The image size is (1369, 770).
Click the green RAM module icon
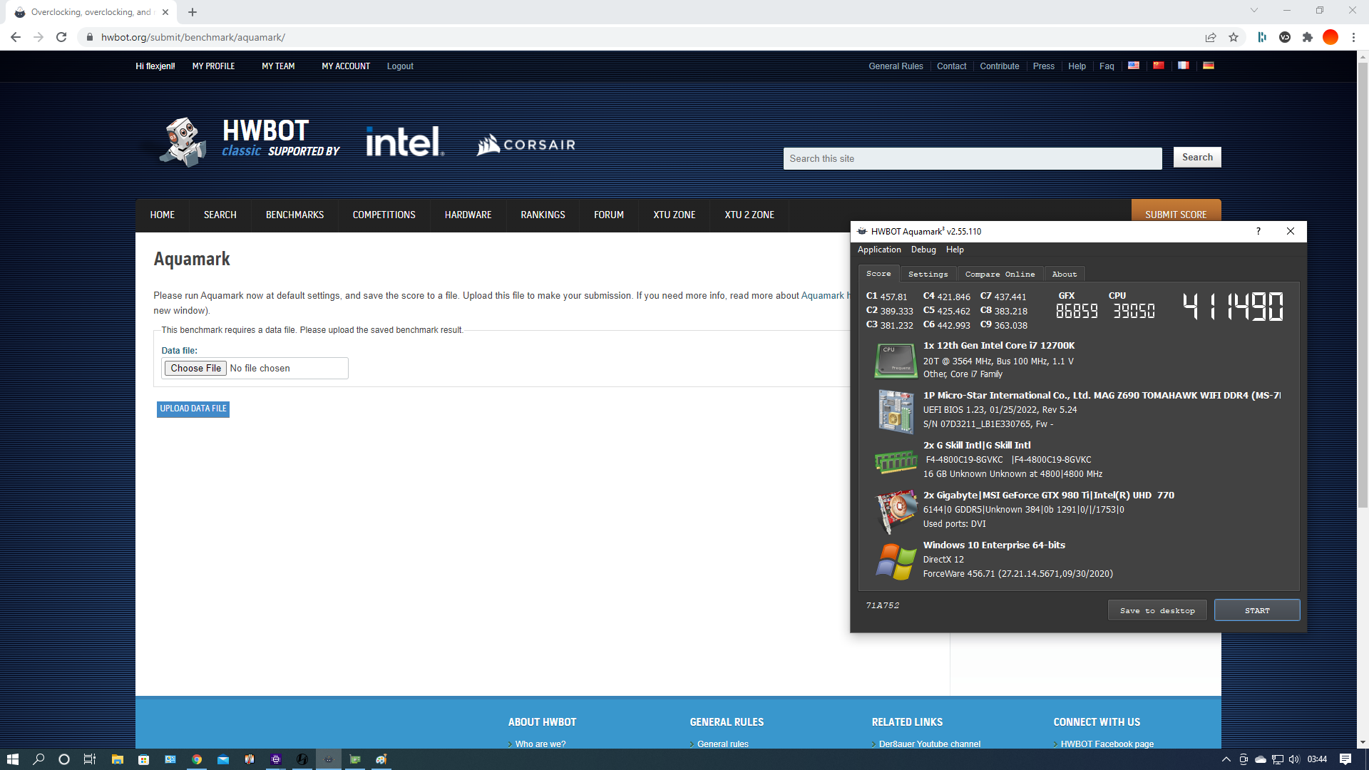[896, 461]
